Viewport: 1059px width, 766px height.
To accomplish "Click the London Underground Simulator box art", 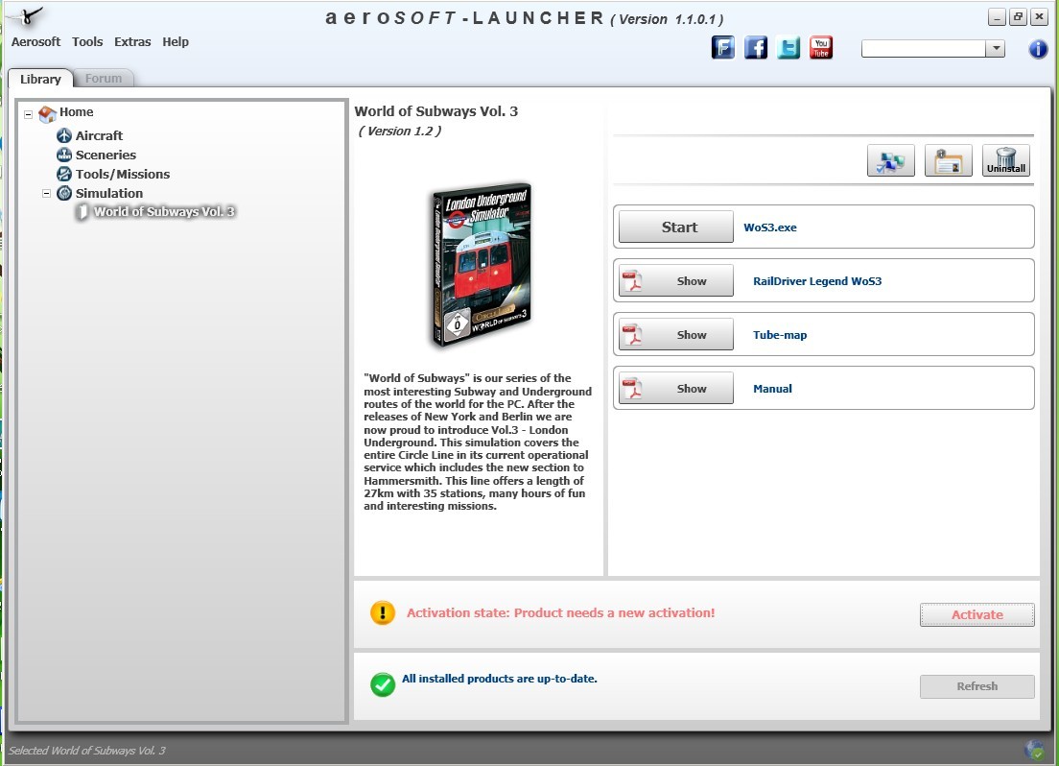I will [482, 265].
